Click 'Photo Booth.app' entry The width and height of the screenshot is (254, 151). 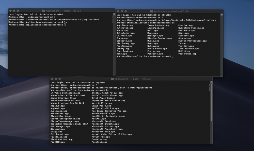tap(157, 49)
